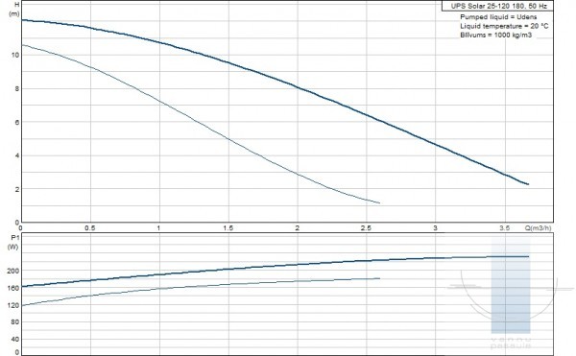Click the Liquid temperature = 20 °C text
Image resolution: width=576 pixels, height=356 pixels.
pyautogui.click(x=504, y=26)
